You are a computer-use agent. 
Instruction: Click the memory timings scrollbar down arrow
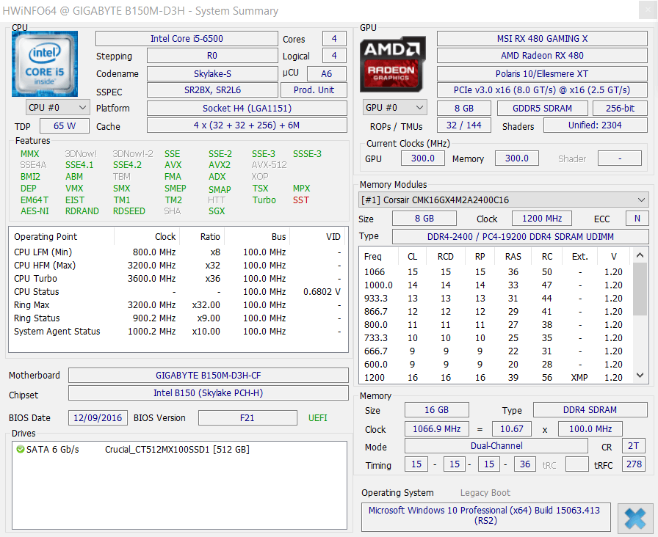(x=640, y=375)
